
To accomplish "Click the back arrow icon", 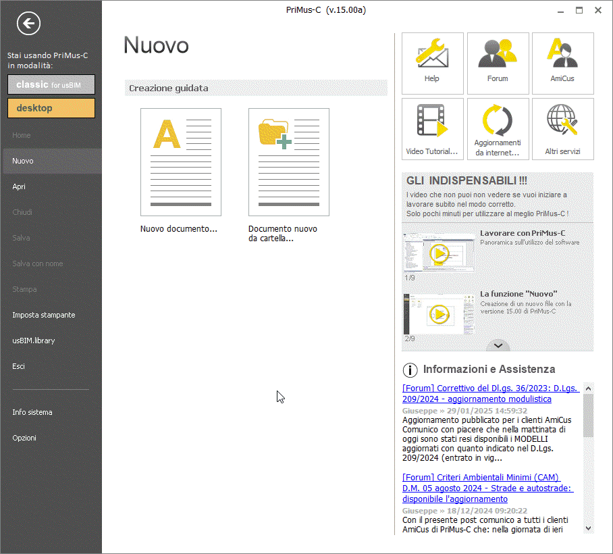I will click(x=28, y=24).
